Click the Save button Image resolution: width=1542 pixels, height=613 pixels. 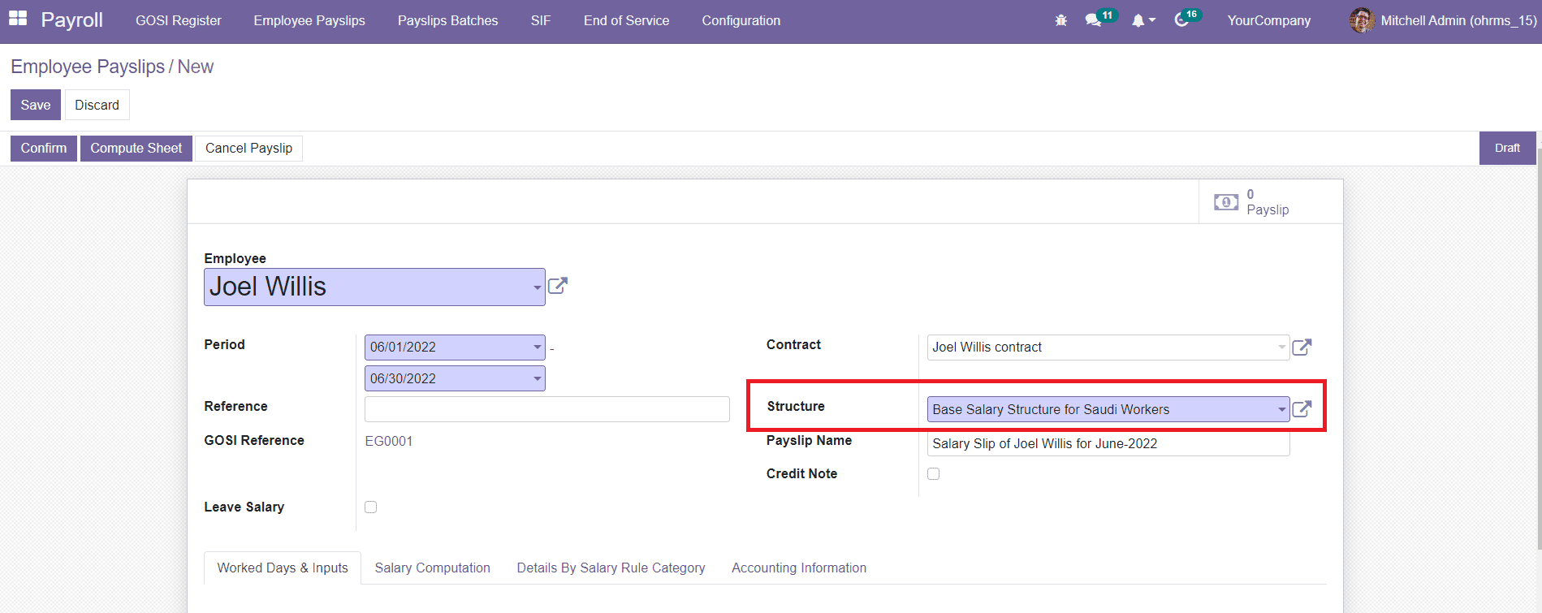click(x=36, y=105)
